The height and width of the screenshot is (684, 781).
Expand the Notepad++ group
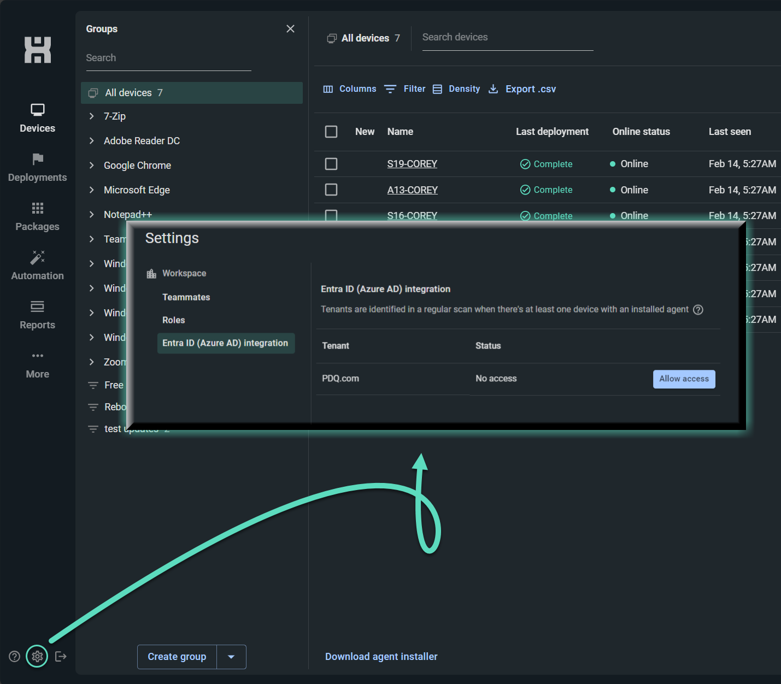coord(92,215)
